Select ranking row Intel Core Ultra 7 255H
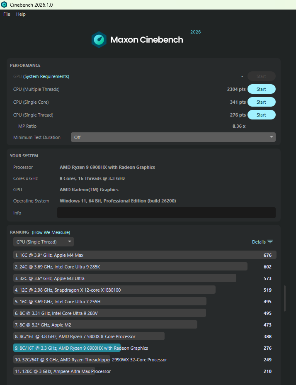Screen dimensions: 296x385 (x=145, y=302)
